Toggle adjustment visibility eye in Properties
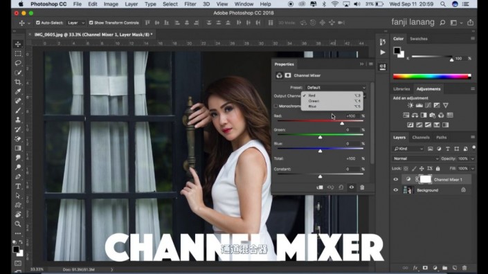 coord(352,188)
